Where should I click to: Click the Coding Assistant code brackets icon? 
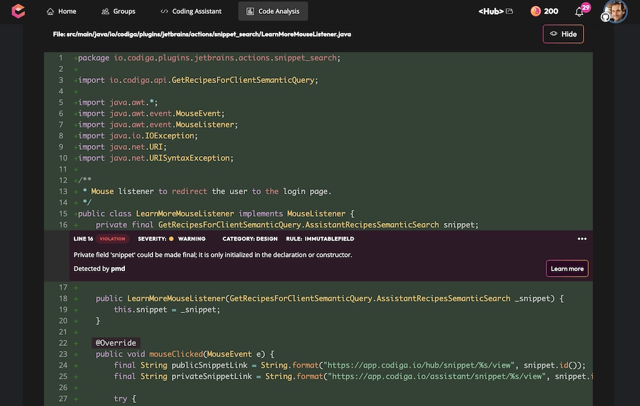[x=164, y=11]
